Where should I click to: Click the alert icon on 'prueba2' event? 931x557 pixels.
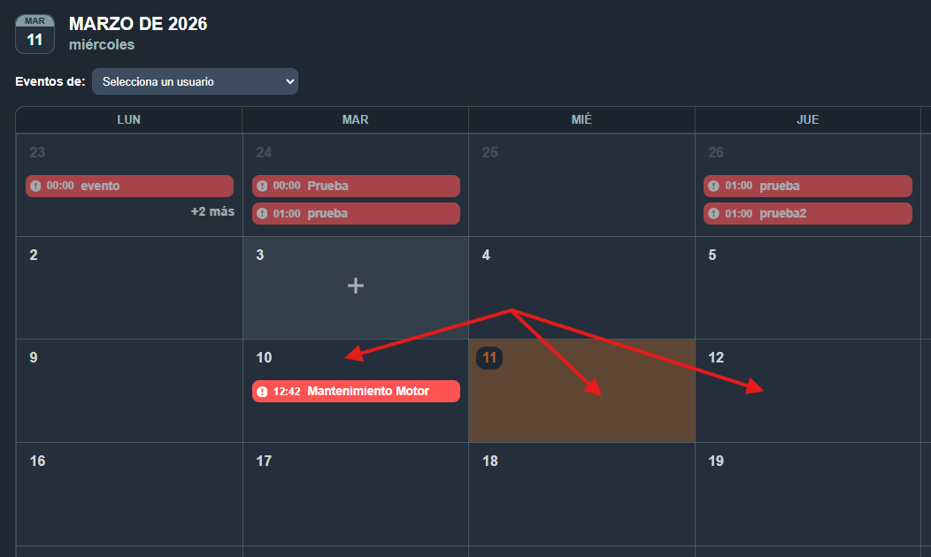[713, 213]
